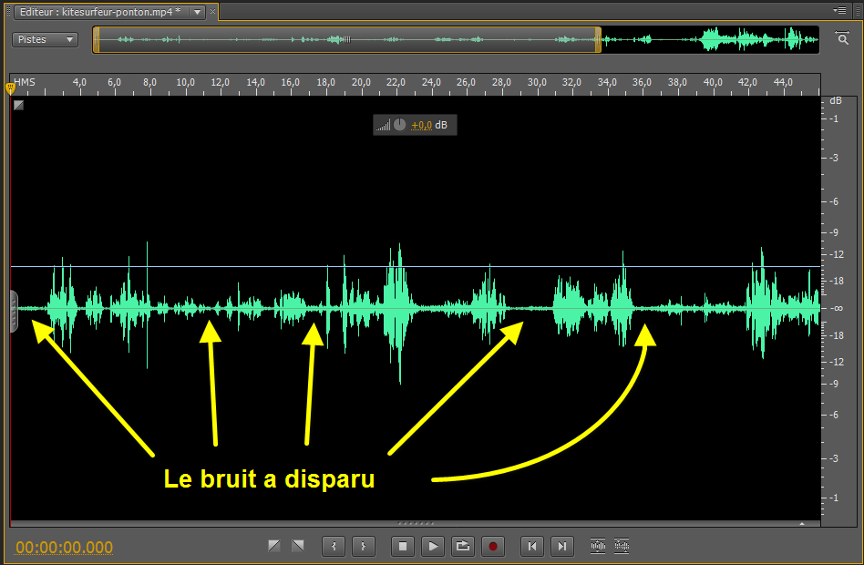Click the small up arrow at scrollbar right
864x565 pixels.
click(x=802, y=524)
